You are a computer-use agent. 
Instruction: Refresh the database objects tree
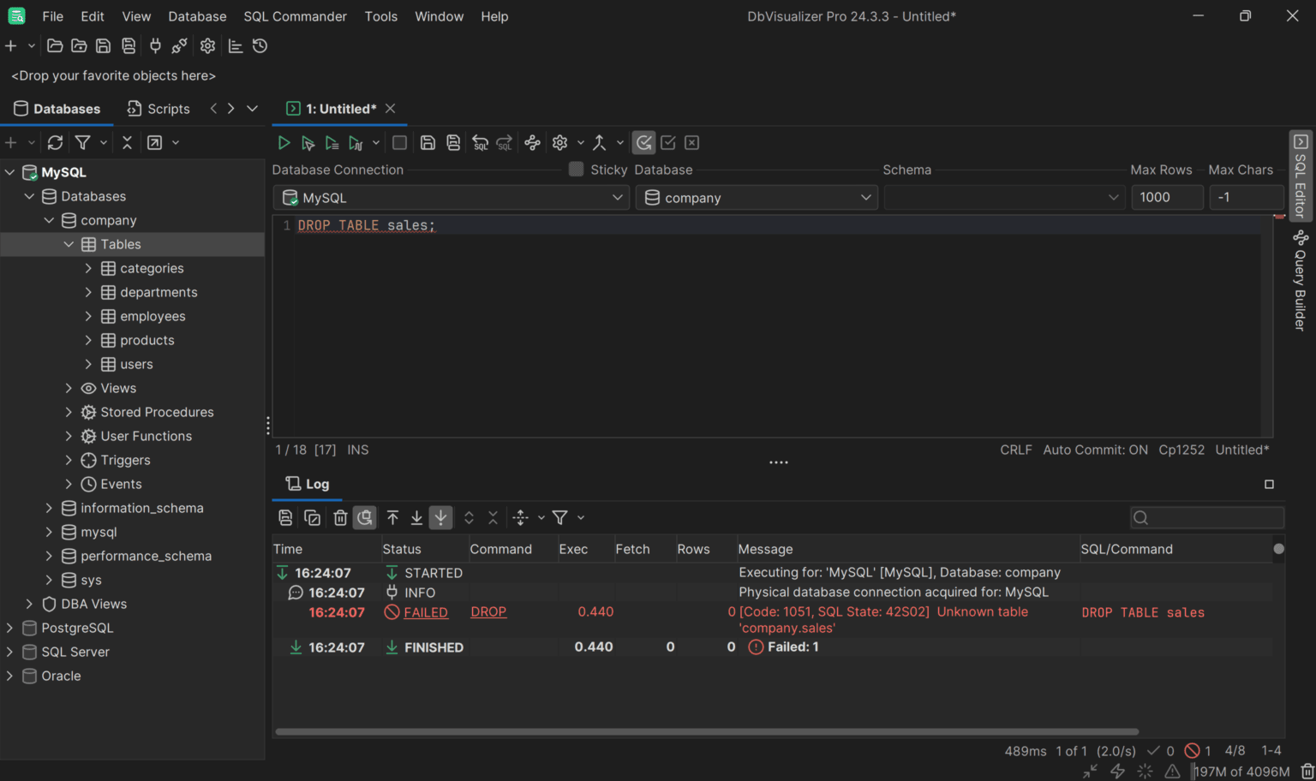(x=56, y=143)
